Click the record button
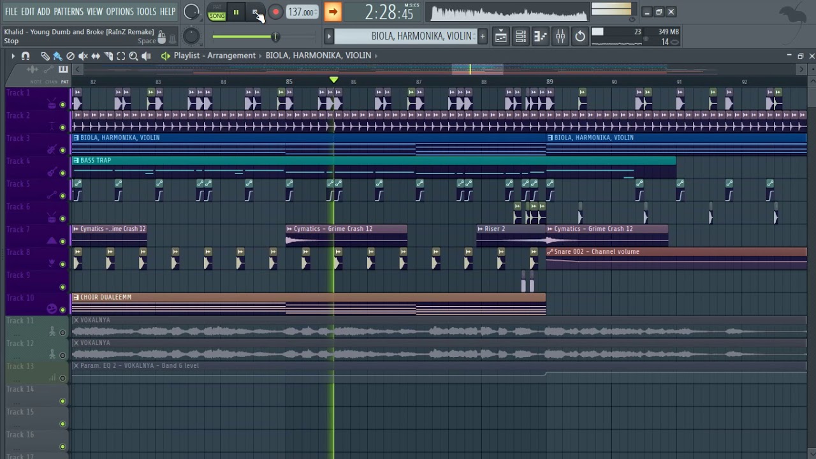Image resolution: width=816 pixels, height=459 pixels. pyautogui.click(x=275, y=12)
